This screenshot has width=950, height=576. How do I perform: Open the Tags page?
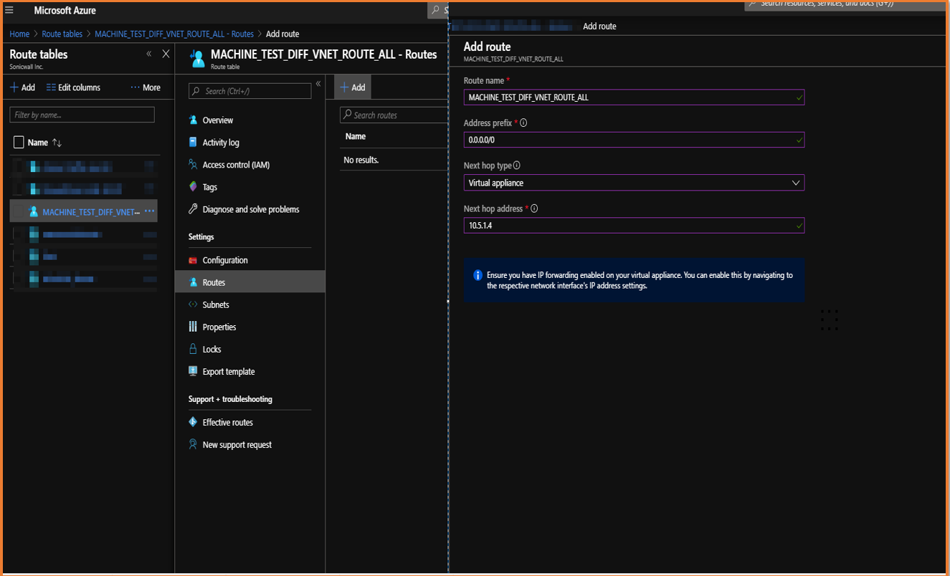pyautogui.click(x=210, y=187)
